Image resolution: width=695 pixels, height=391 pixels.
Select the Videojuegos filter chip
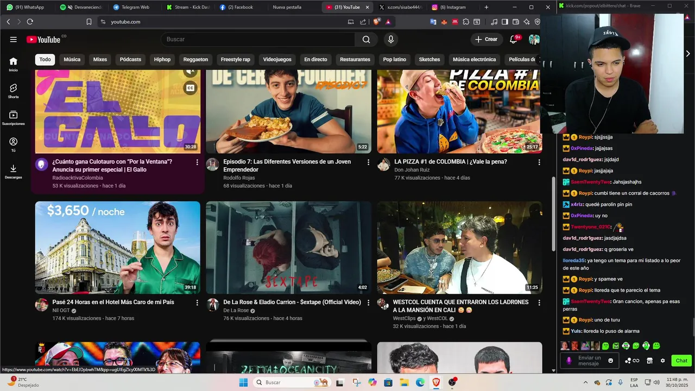pyautogui.click(x=277, y=60)
